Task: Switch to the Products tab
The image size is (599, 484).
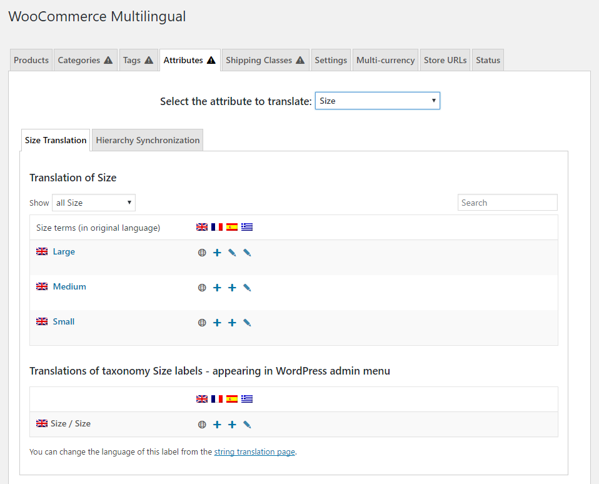Action: 31,60
